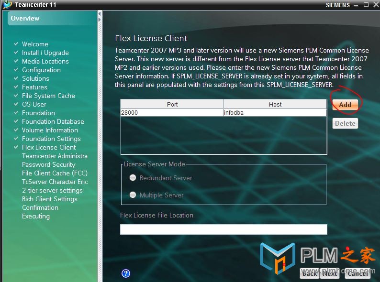380x282 pixels.
Task: Click the Host column header
Action: pos(275,104)
